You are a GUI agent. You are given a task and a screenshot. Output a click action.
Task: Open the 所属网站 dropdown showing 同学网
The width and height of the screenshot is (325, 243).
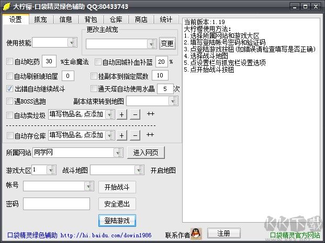pyautogui.click(x=118, y=153)
